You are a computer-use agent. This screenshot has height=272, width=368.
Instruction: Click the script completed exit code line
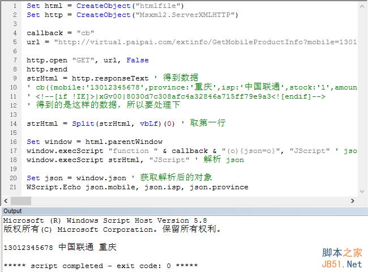click(x=100, y=265)
